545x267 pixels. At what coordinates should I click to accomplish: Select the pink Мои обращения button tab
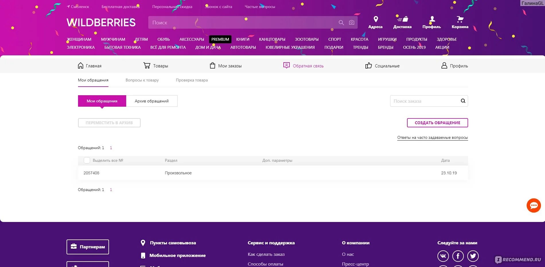tap(102, 101)
